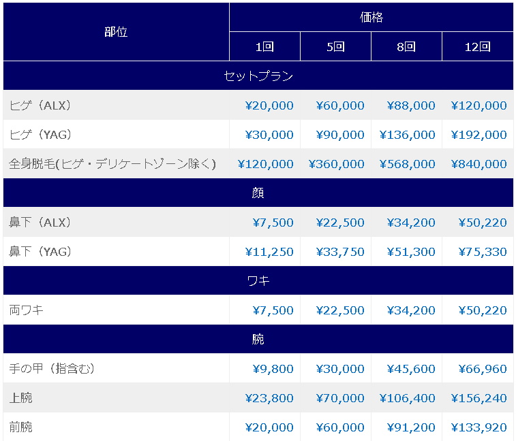Image resolution: width=516 pixels, height=441 pixels.
Task: Click the ヒゲ（YAG） 5回 price ¥90,000
Action: pos(340,135)
